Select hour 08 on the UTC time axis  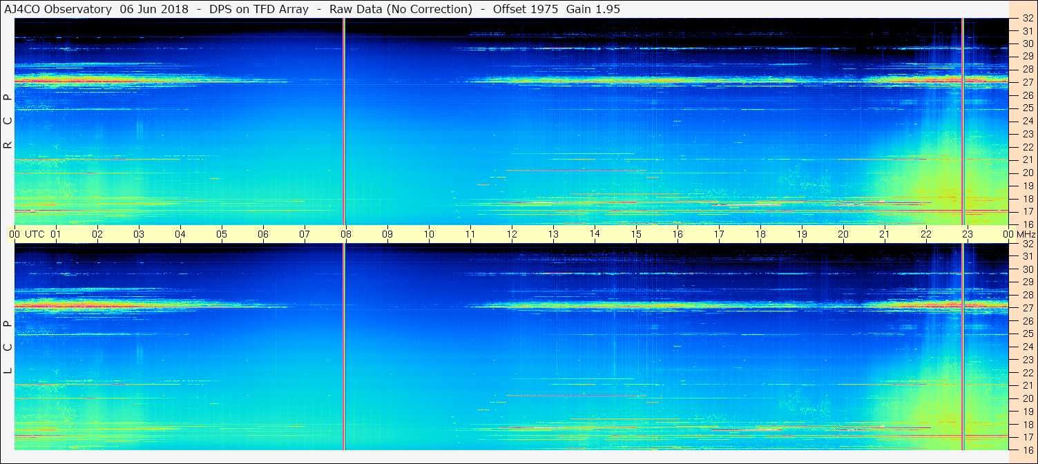pyautogui.click(x=346, y=234)
